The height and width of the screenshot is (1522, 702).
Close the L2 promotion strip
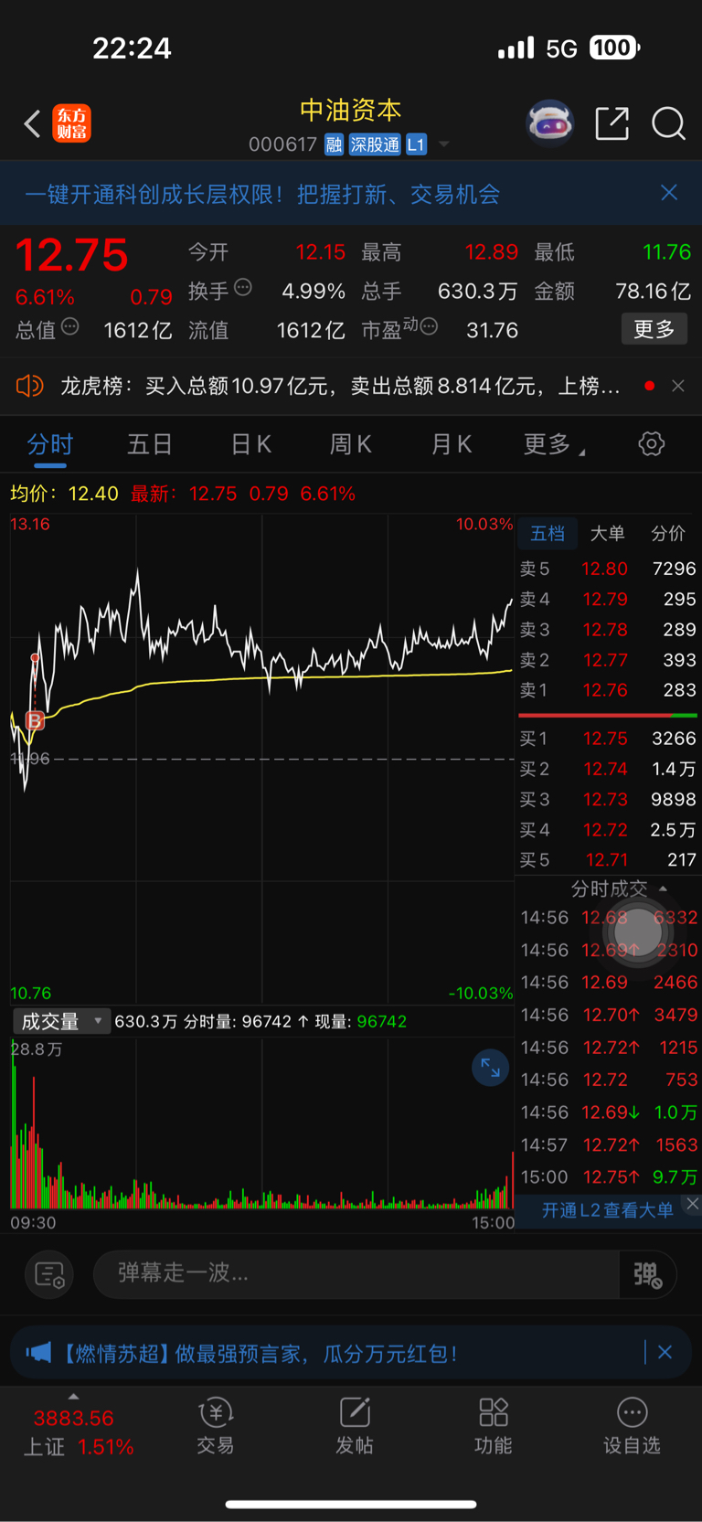point(693,1204)
